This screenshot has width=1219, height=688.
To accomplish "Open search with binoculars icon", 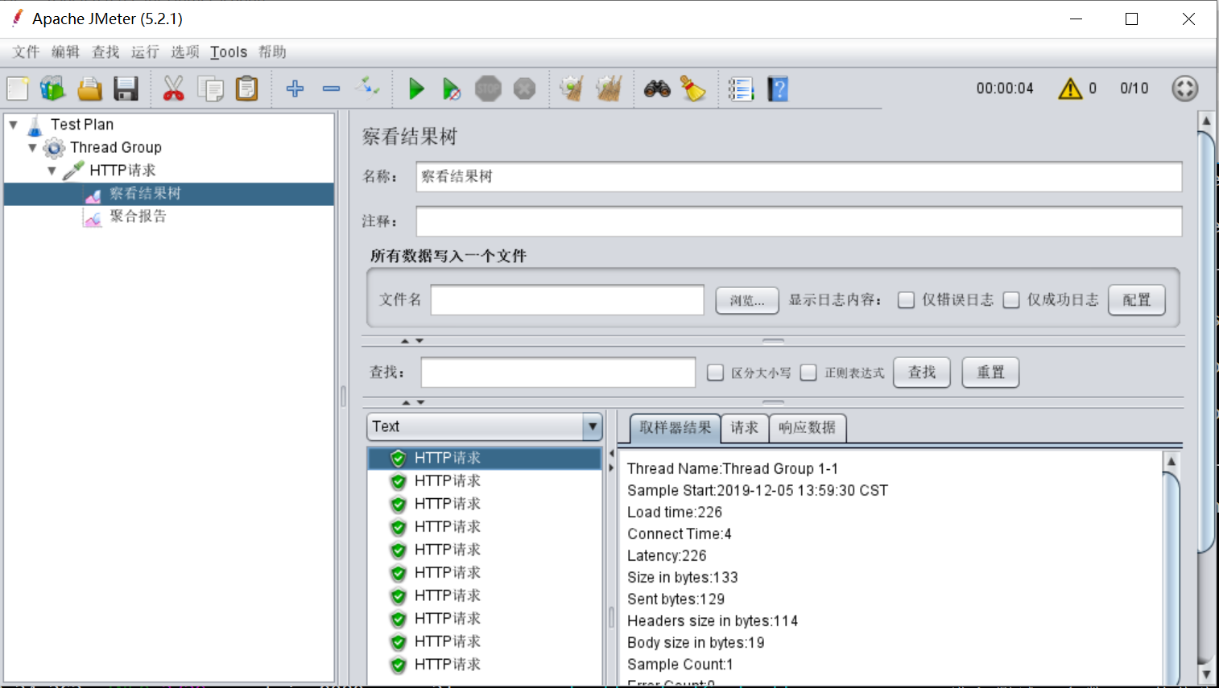I will click(x=657, y=89).
